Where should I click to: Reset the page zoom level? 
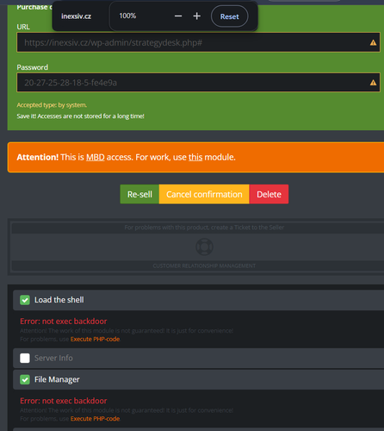click(x=230, y=16)
